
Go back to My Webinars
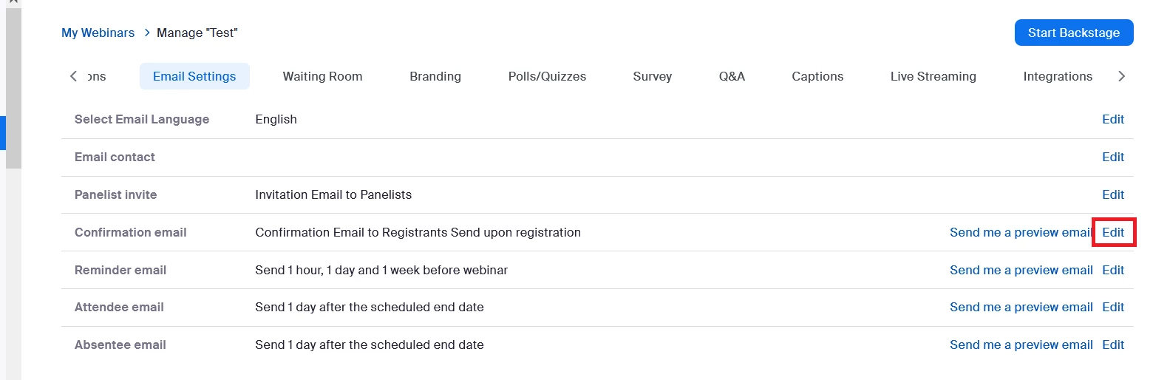(x=98, y=33)
